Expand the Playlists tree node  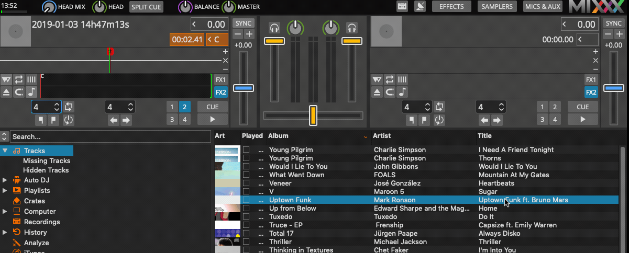tap(5, 191)
